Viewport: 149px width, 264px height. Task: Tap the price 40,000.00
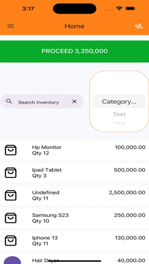point(131,260)
